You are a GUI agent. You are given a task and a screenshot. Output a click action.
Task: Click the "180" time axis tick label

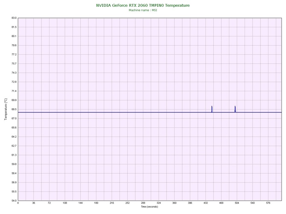coord(96,203)
